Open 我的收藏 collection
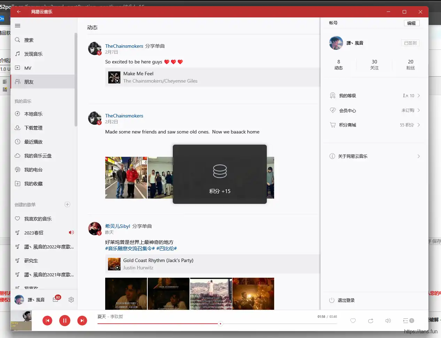 [x=42, y=184]
